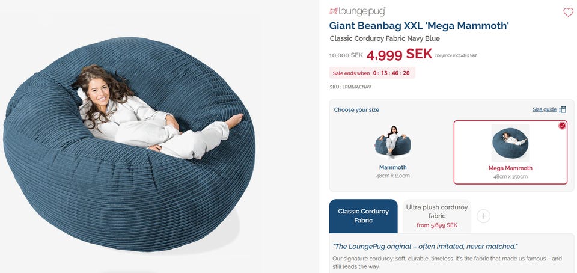
Task: Click the heart wishlist icon
Action: [x=568, y=12]
